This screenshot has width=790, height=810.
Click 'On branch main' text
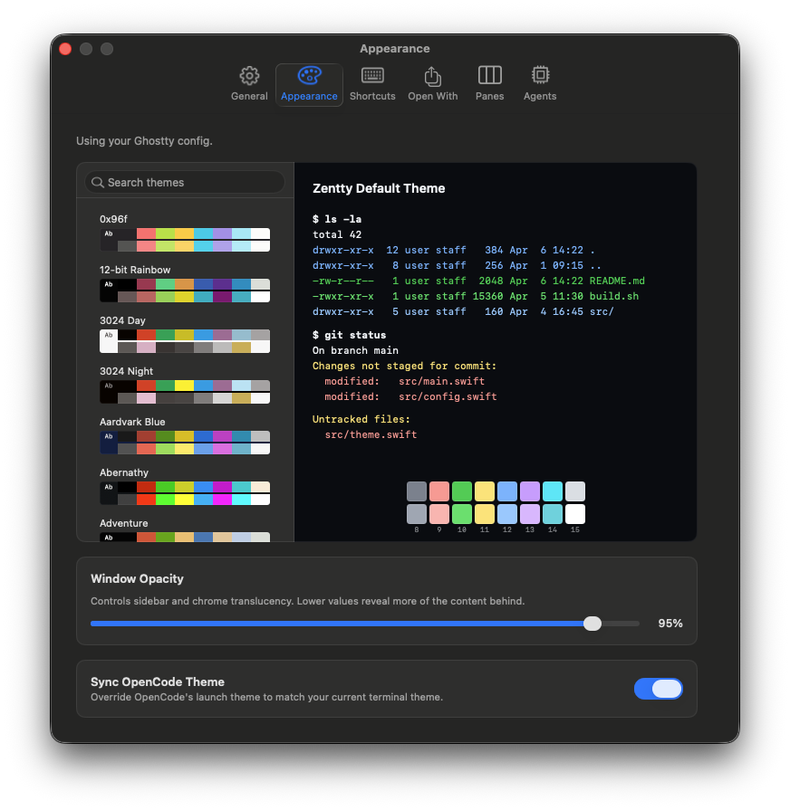point(355,350)
